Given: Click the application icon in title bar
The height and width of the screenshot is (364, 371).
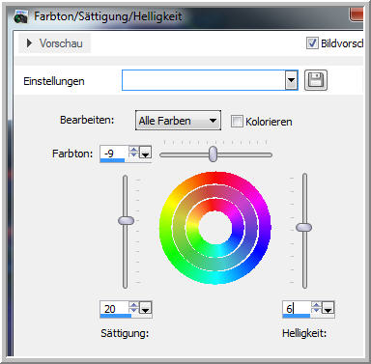Looking at the screenshot, I should tap(21, 16).
